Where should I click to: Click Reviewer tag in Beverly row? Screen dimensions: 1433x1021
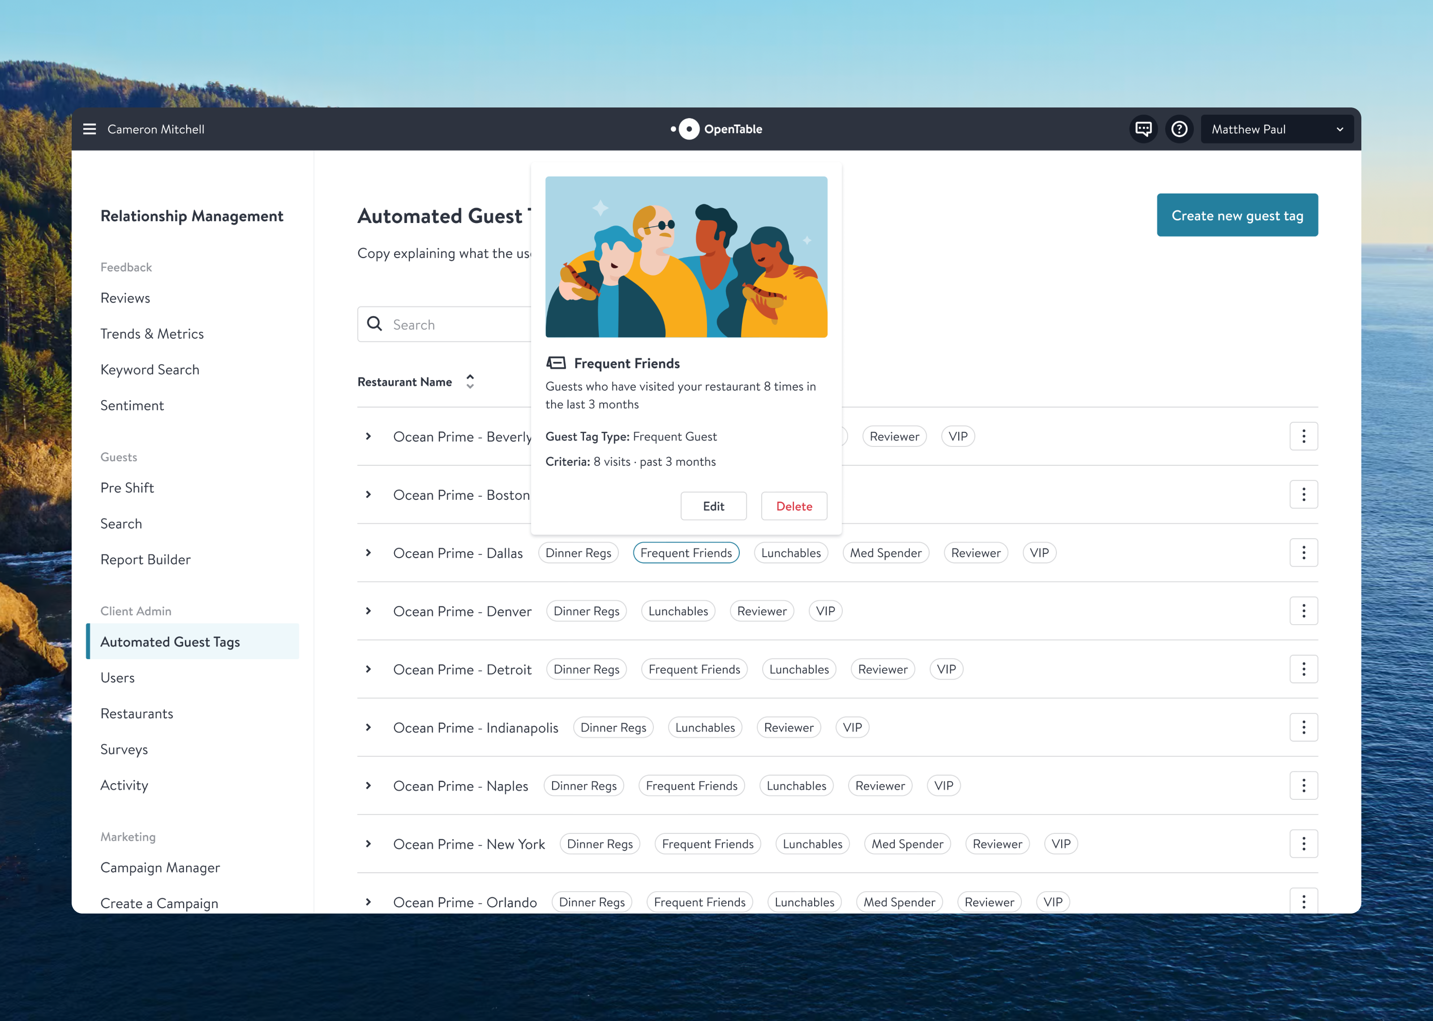(x=894, y=436)
